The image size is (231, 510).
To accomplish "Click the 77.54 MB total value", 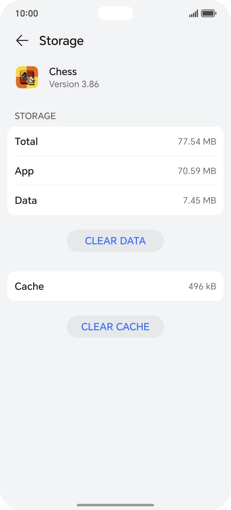I will 197,141.
